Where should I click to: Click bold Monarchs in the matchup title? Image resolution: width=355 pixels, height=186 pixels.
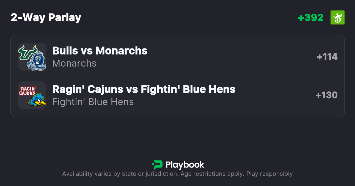pos(121,51)
